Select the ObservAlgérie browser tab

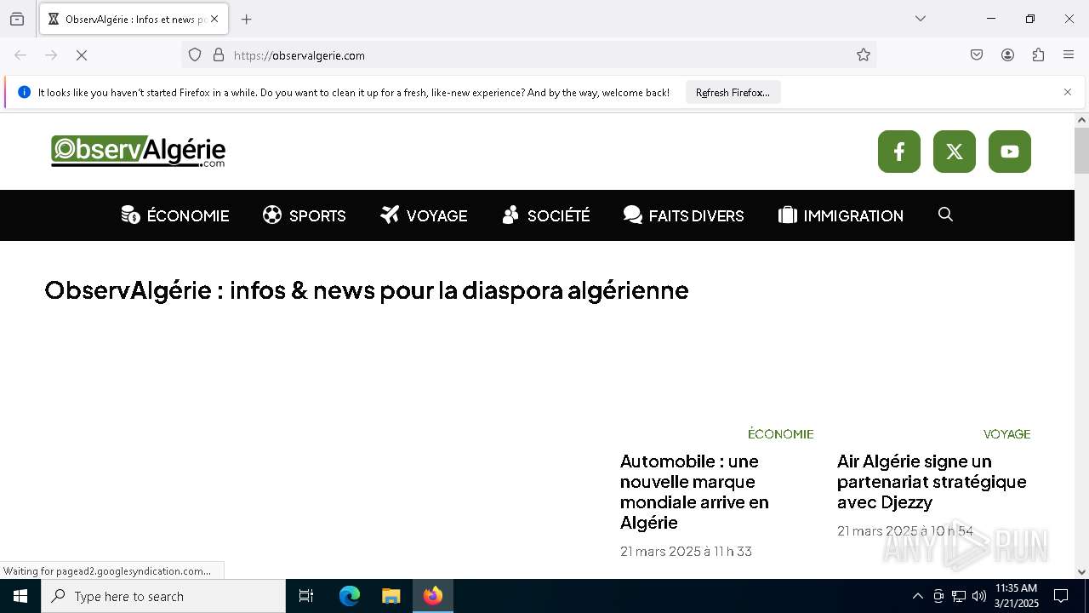click(134, 19)
